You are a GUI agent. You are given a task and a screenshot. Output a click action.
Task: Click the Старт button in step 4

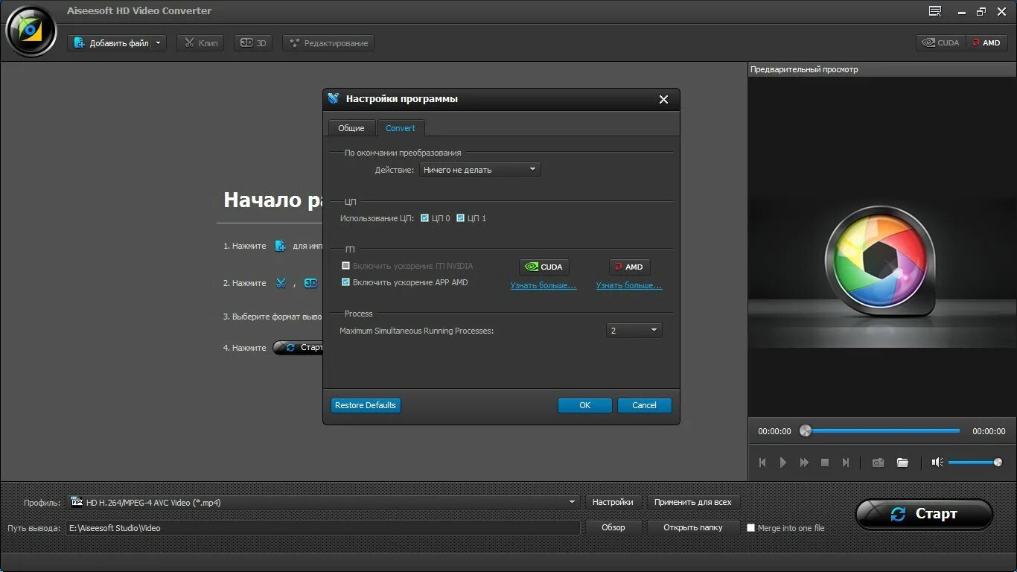click(299, 348)
